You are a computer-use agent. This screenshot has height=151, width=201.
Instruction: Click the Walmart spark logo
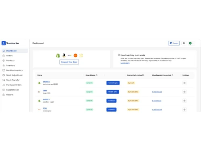tap(81, 55)
